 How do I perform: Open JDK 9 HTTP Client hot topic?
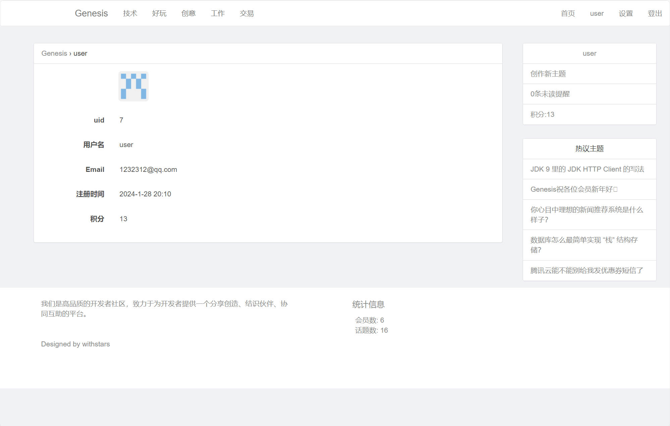coord(587,169)
